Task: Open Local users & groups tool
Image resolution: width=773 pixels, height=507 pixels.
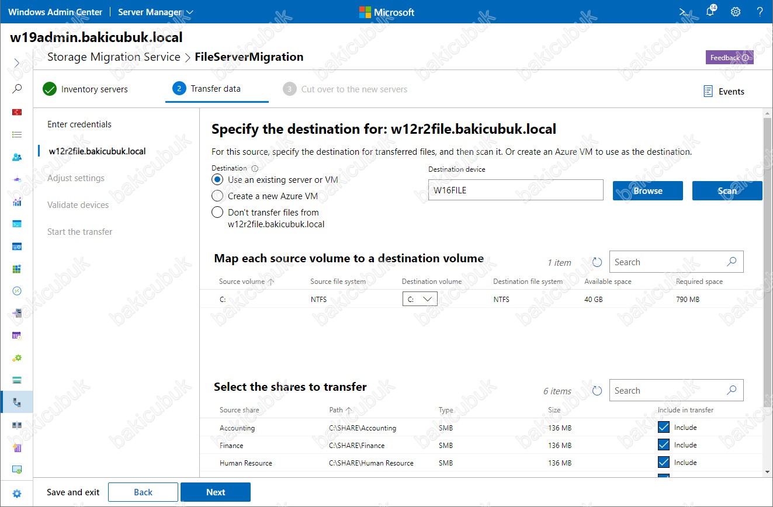Action: (x=17, y=157)
